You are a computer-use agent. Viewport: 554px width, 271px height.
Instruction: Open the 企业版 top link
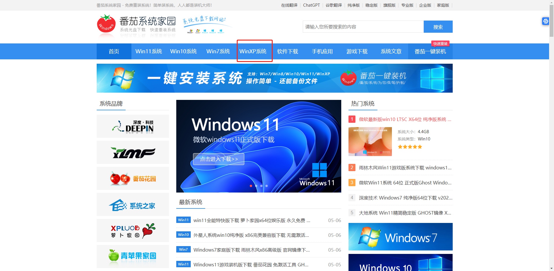click(425, 5)
